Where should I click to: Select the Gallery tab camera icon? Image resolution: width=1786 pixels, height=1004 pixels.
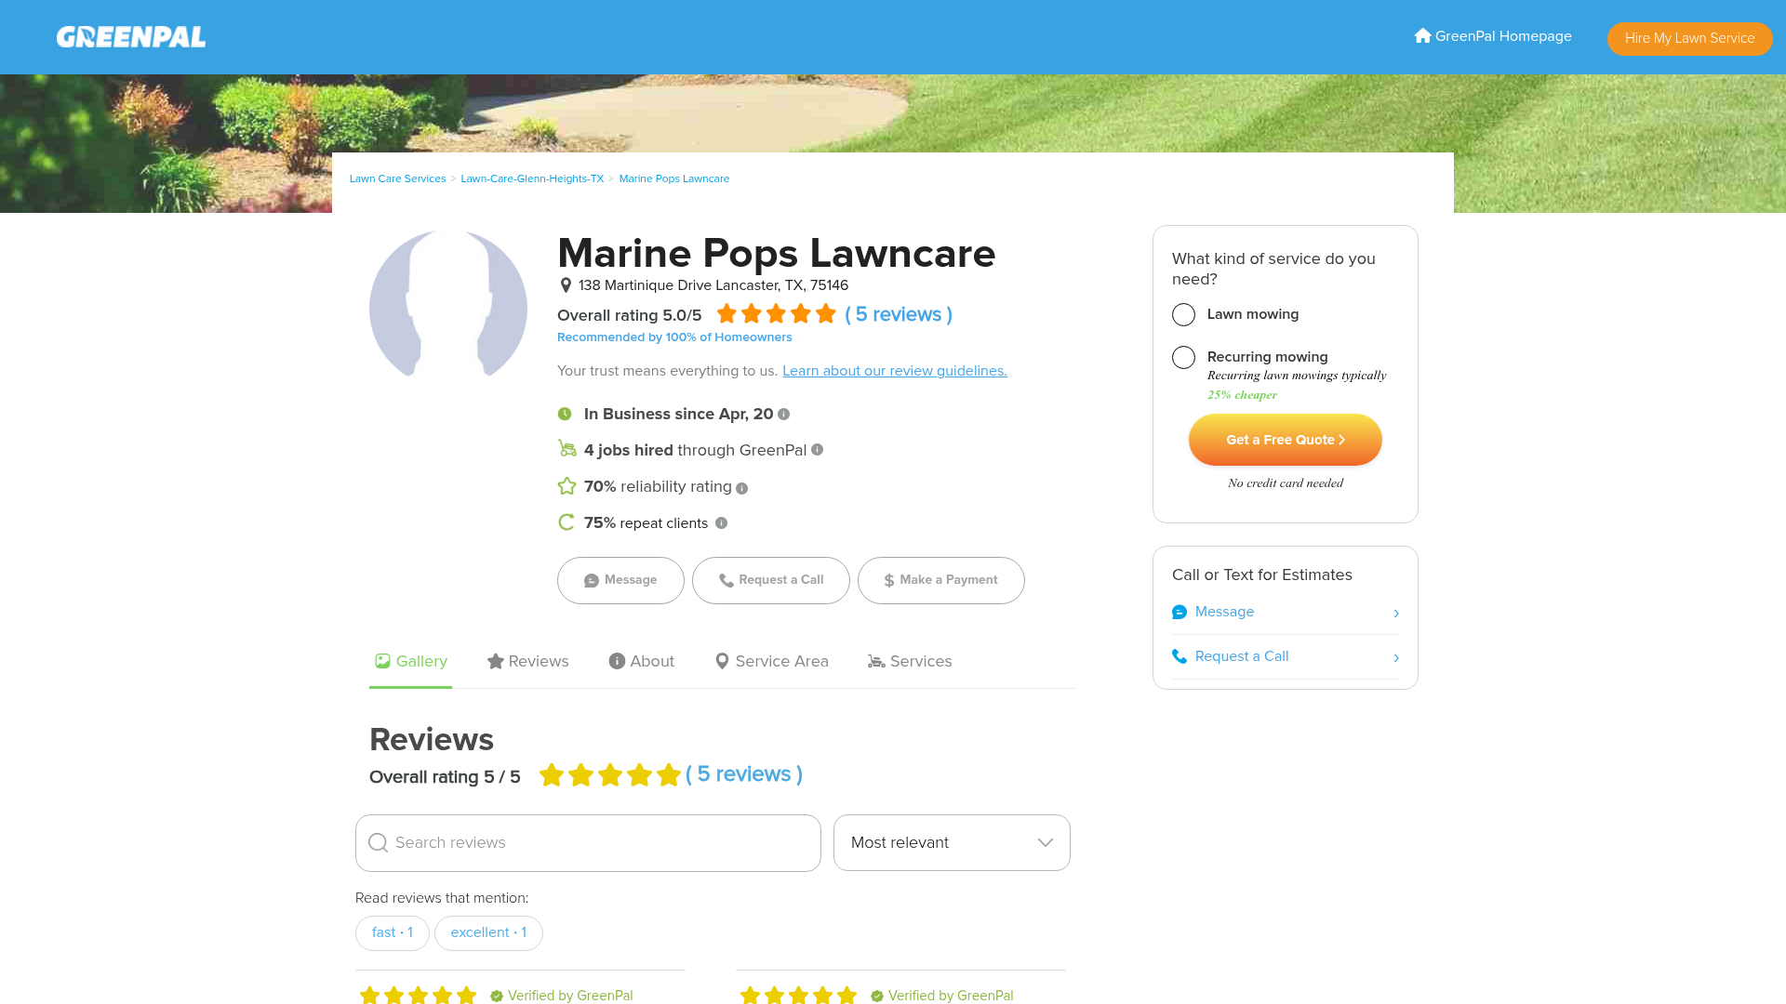click(383, 660)
